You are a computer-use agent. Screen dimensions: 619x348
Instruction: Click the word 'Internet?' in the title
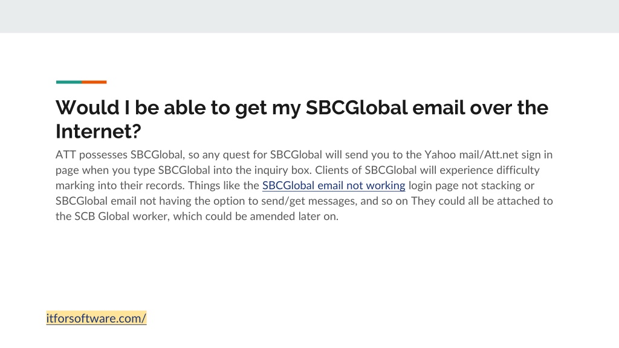pyautogui.click(x=99, y=131)
